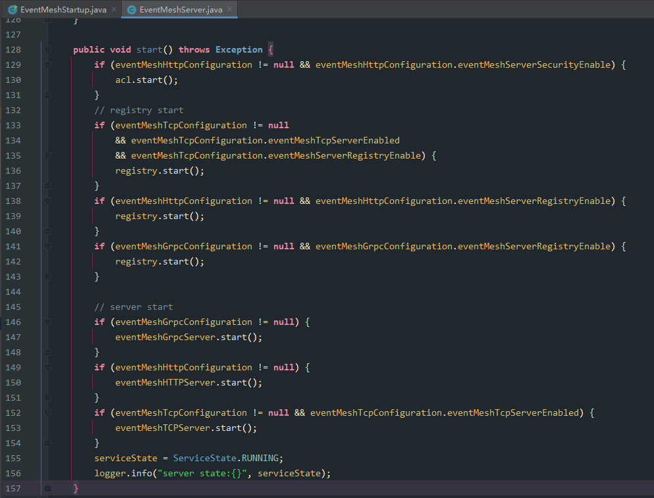Collapse the start() method at line 128
This screenshot has width=654, height=498.
(x=48, y=49)
